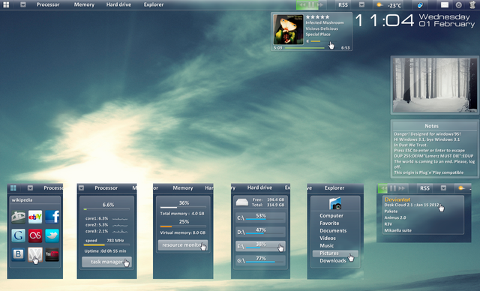
Task: Open the Facebook shortcut icon
Action: (52, 217)
